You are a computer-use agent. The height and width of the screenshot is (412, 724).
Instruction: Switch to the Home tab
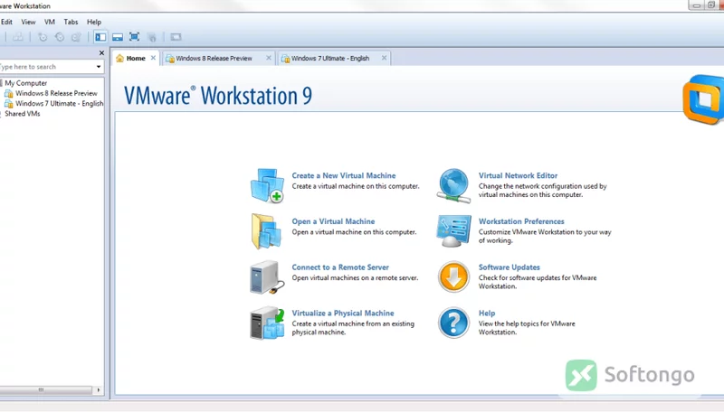(136, 58)
